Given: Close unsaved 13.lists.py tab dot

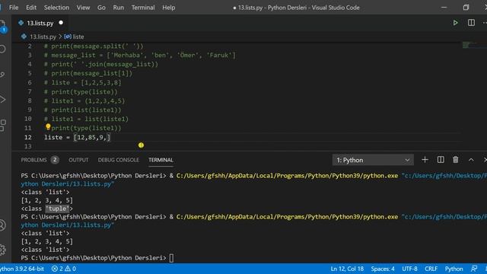Looking at the screenshot, I should 61,23.
